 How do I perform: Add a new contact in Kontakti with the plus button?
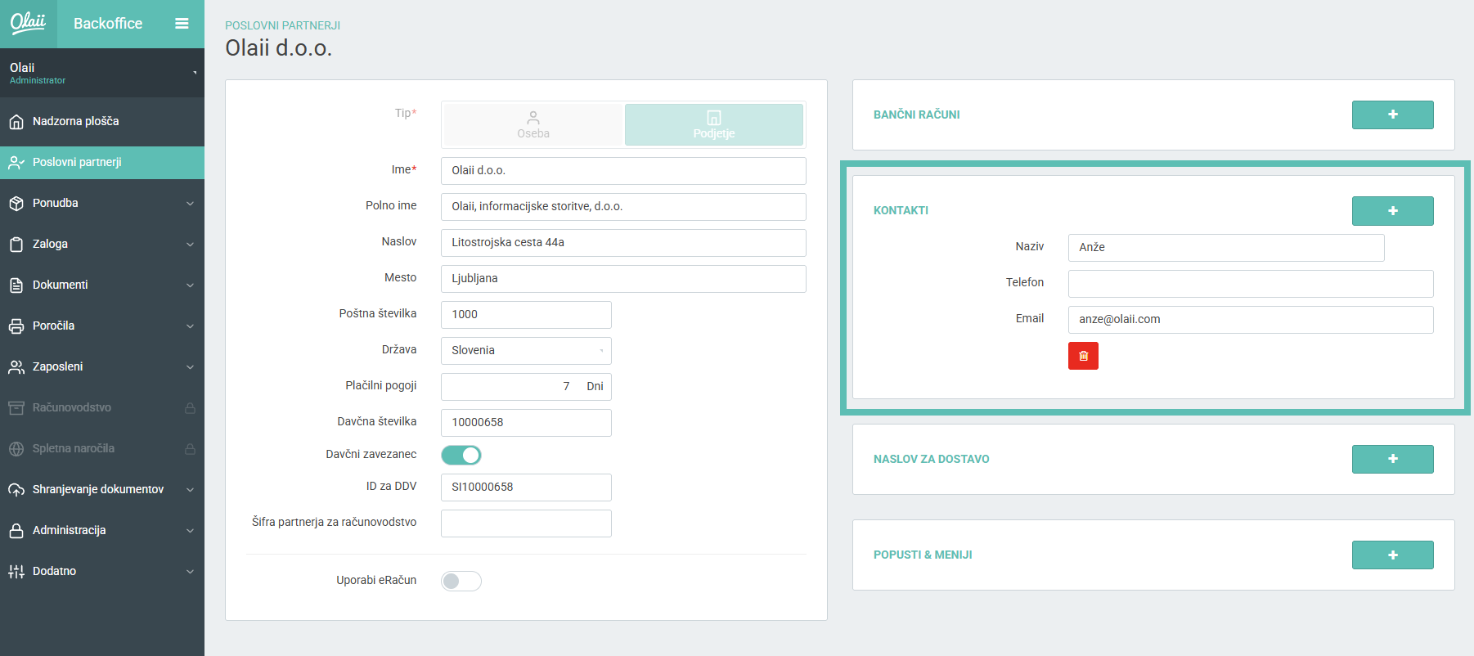(1392, 211)
